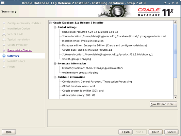Image resolution: width=181 pixels, height=136 pixels.
Task: Select Allocated memory: 389 MB row
Action: tap(79, 95)
